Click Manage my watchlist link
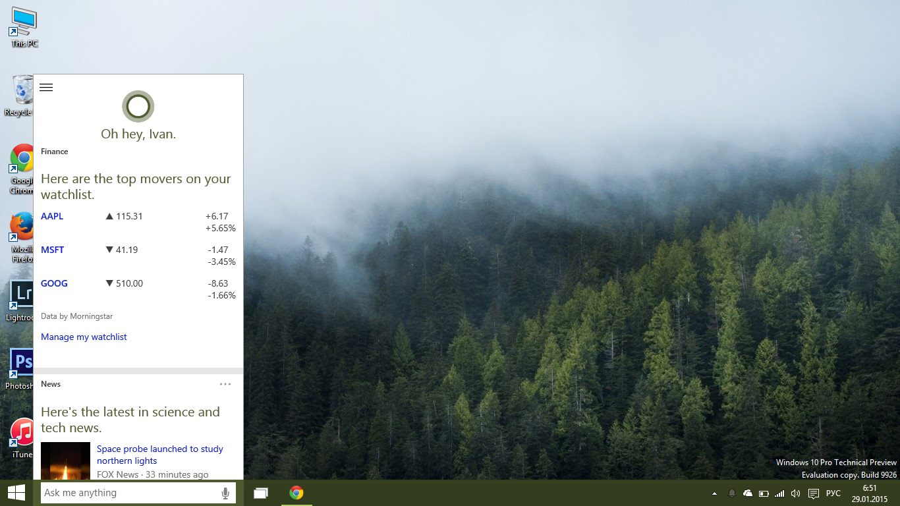This screenshot has width=900, height=506. pyautogui.click(x=84, y=337)
